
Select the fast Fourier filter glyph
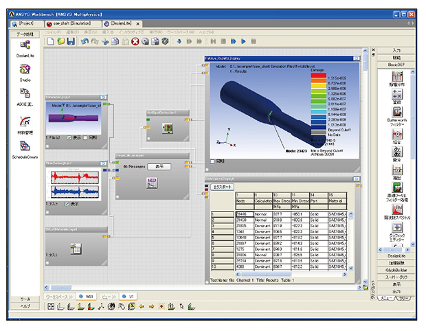coord(397,187)
